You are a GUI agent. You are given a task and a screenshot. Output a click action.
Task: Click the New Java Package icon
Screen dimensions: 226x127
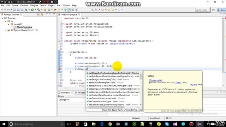[x=45, y=10]
